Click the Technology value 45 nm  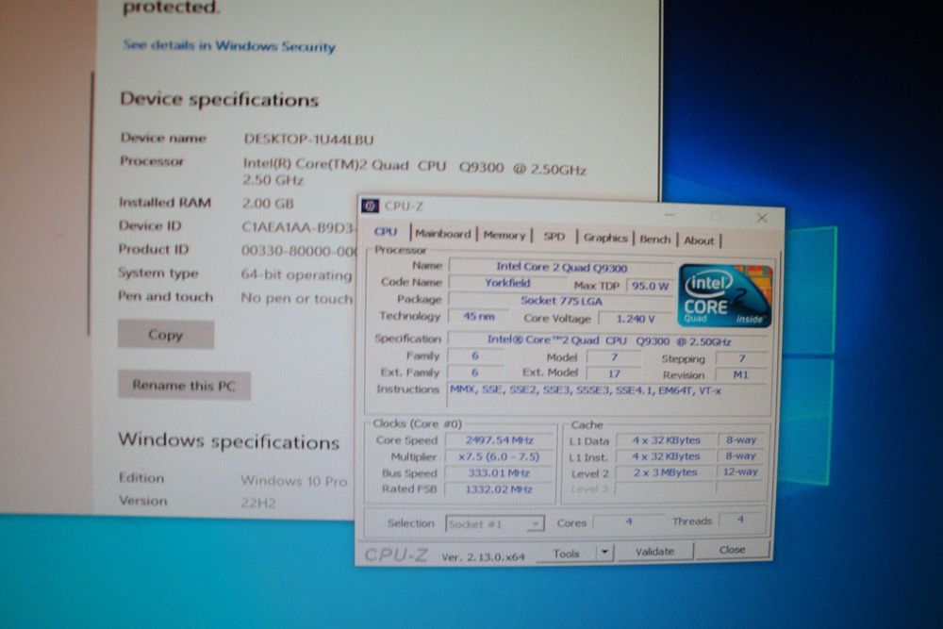479,316
